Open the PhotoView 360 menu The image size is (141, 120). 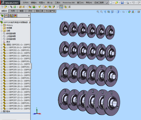pos(69,3)
